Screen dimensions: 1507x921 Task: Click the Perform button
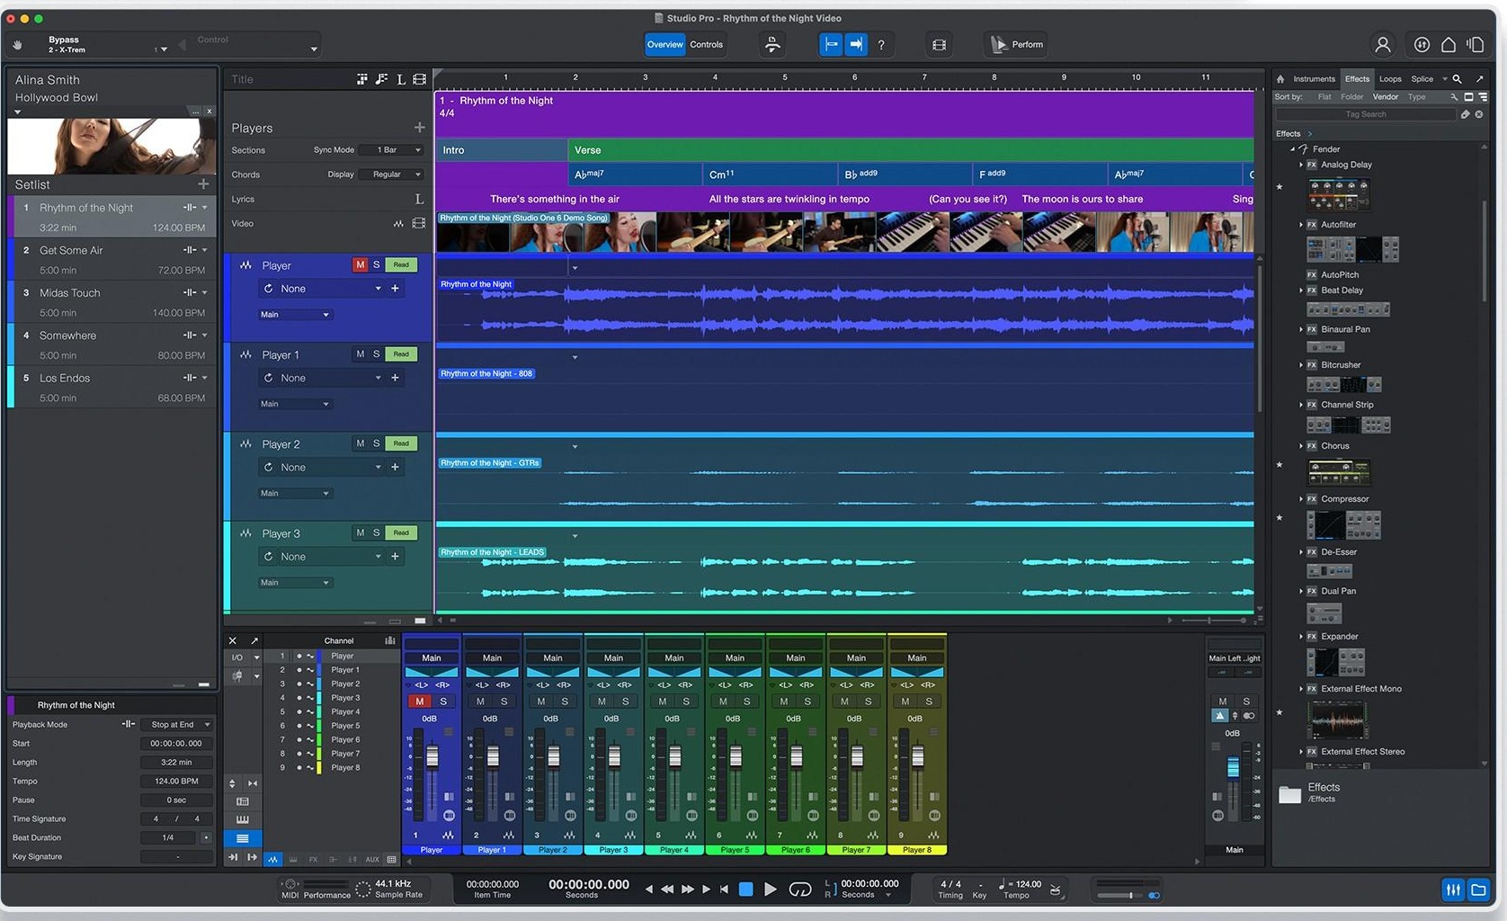[x=1015, y=44]
